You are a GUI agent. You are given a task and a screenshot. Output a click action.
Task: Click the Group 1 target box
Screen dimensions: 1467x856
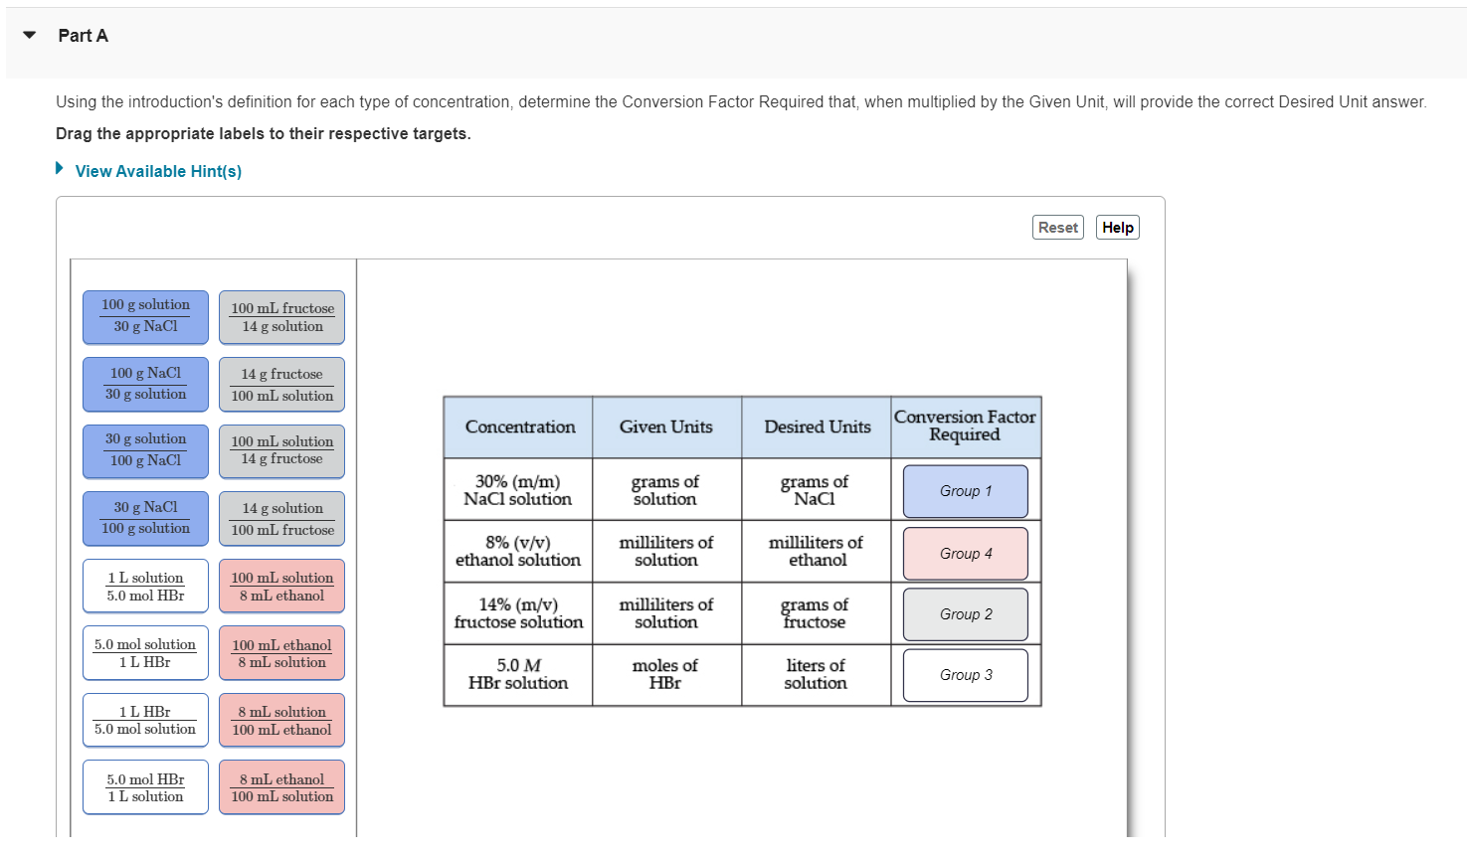(x=966, y=491)
